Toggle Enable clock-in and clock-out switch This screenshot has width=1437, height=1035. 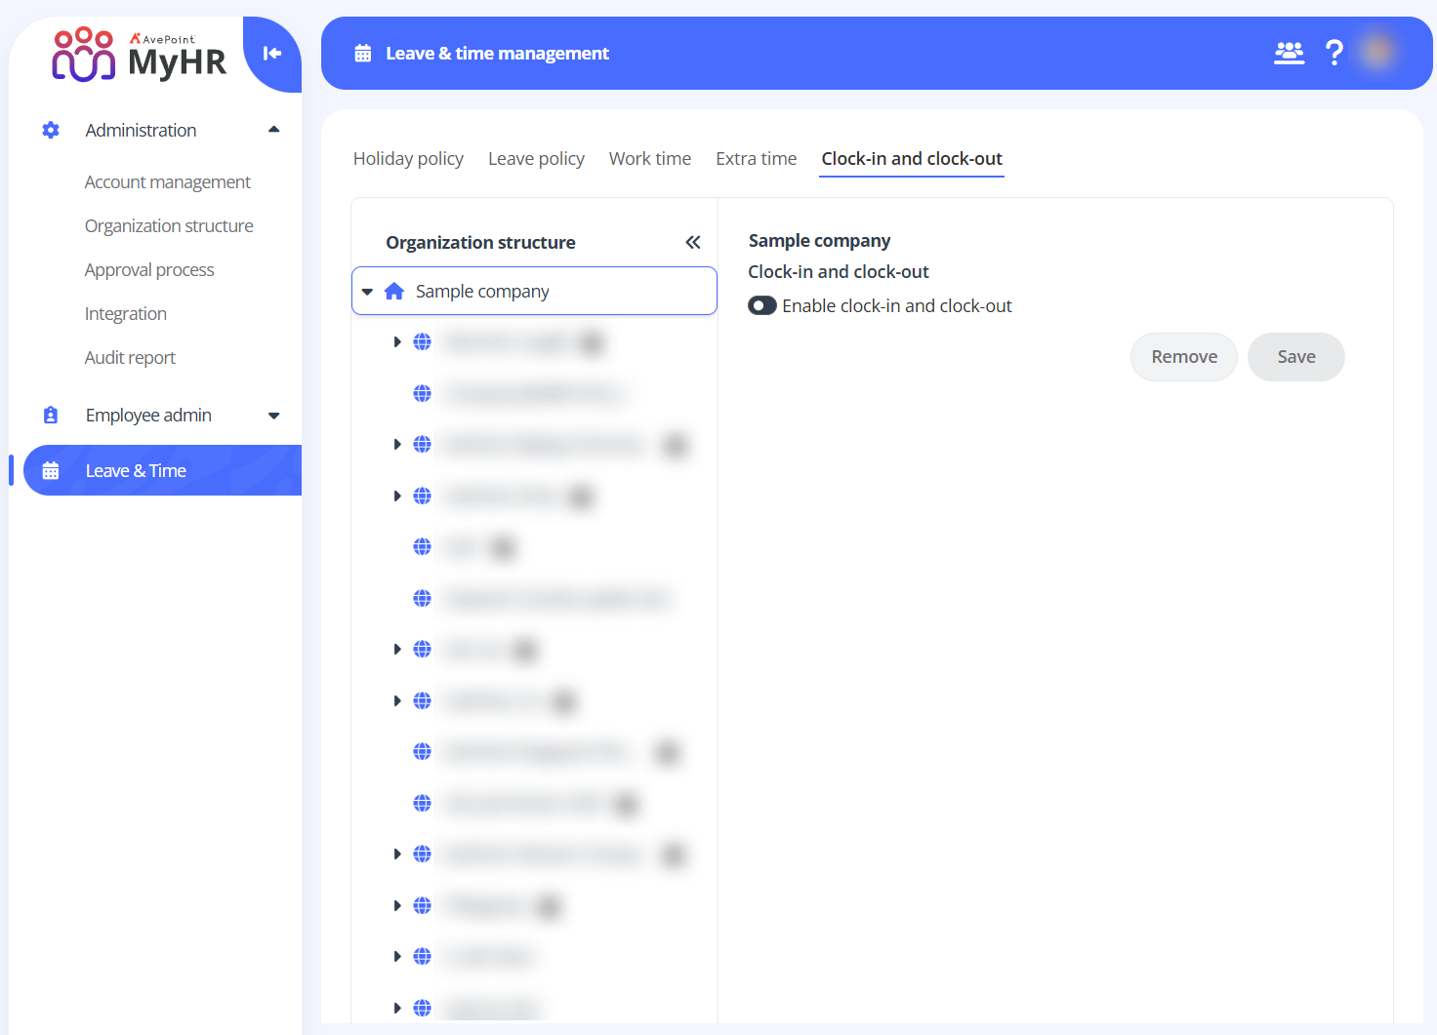pos(762,306)
